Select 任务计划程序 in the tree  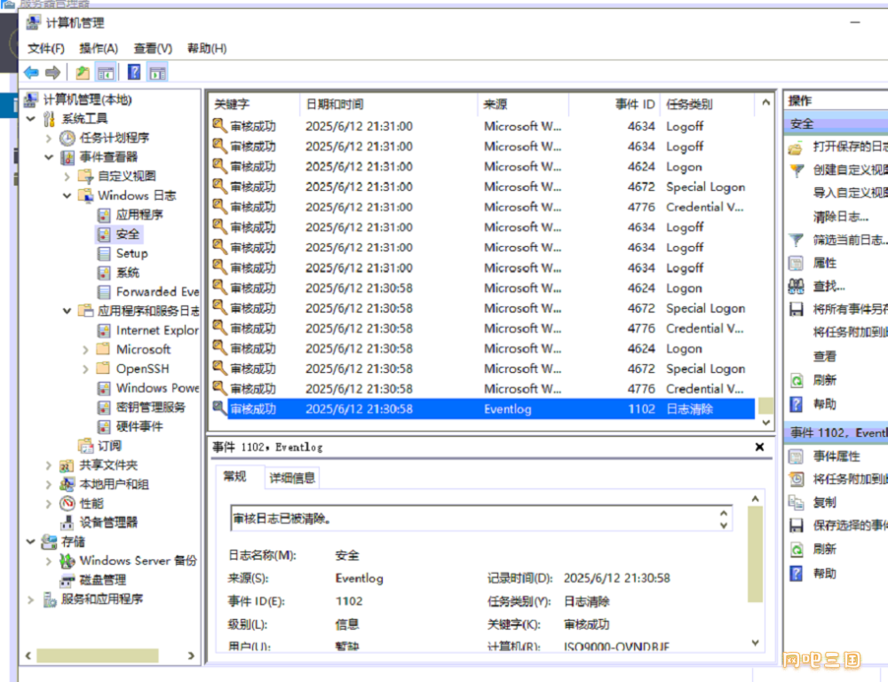(115, 138)
